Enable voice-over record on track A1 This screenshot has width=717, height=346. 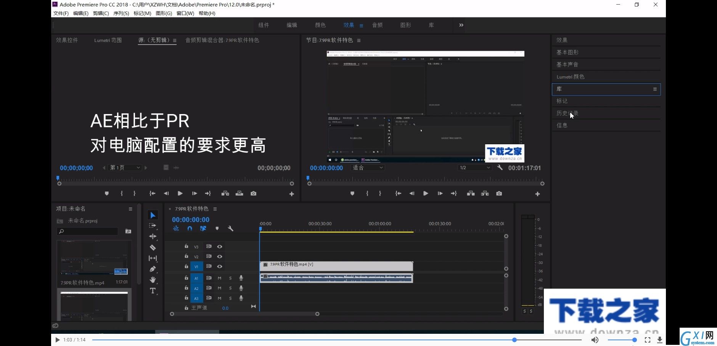[x=241, y=278]
